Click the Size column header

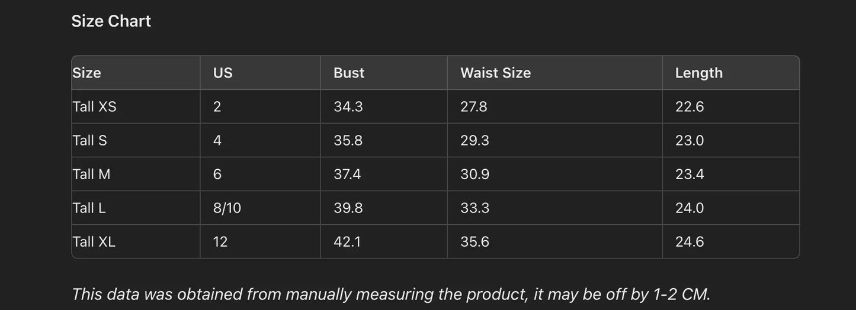click(x=86, y=73)
